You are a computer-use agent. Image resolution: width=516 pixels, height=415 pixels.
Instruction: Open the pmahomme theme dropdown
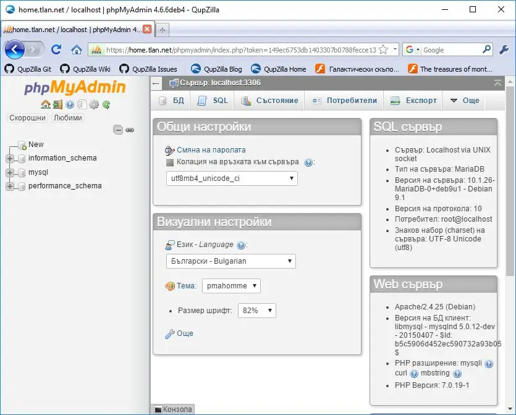(x=231, y=286)
